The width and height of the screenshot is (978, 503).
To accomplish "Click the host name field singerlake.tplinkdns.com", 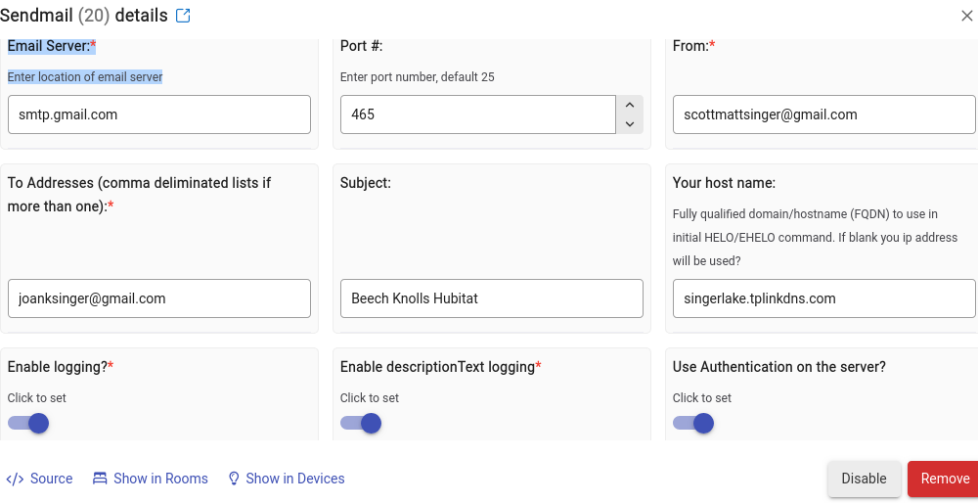I will (823, 298).
